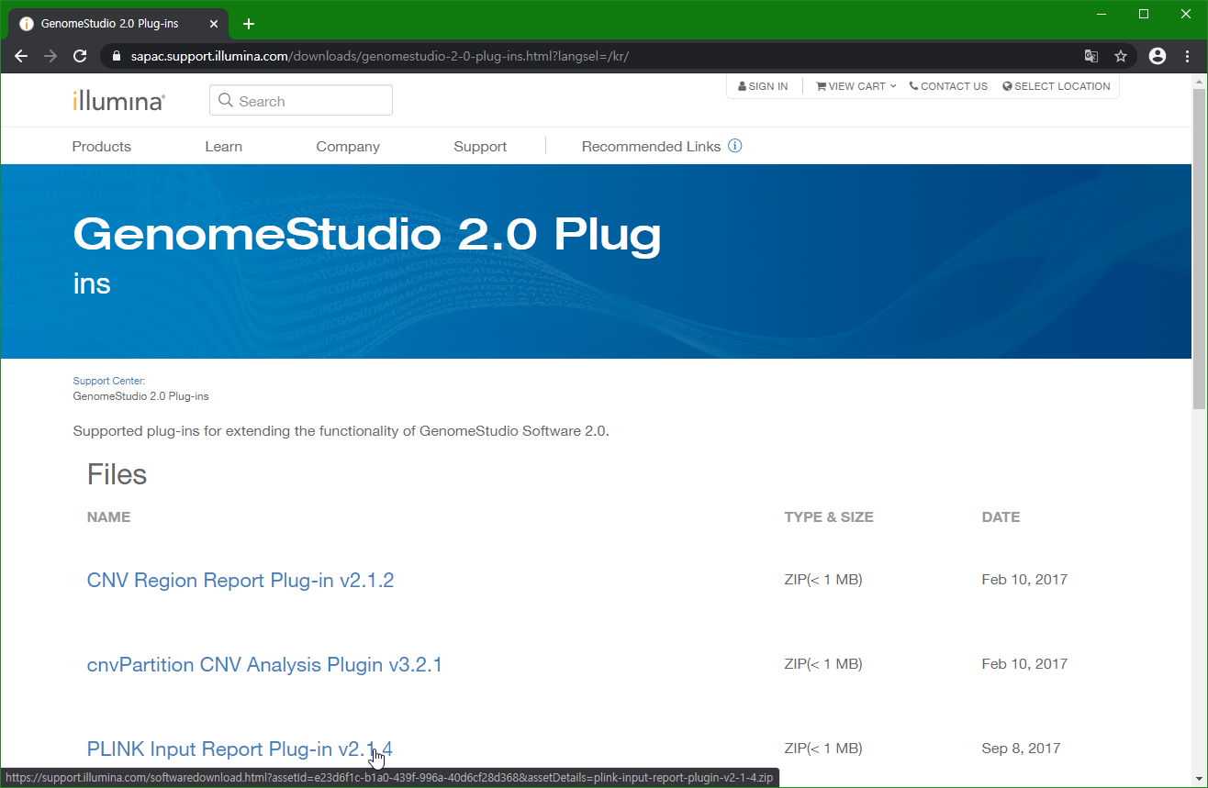This screenshot has height=788, width=1208.
Task: Click the Search input field
Action: 301,101
